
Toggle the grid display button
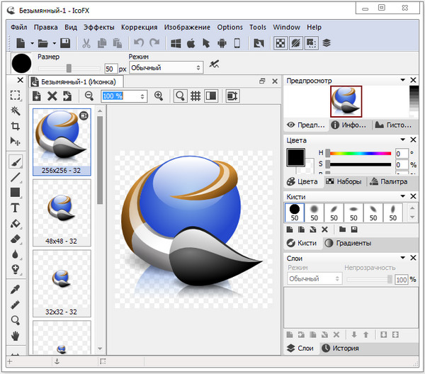click(195, 96)
